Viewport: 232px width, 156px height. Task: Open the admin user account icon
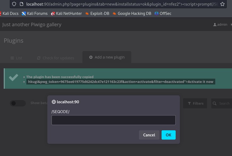click(215, 24)
